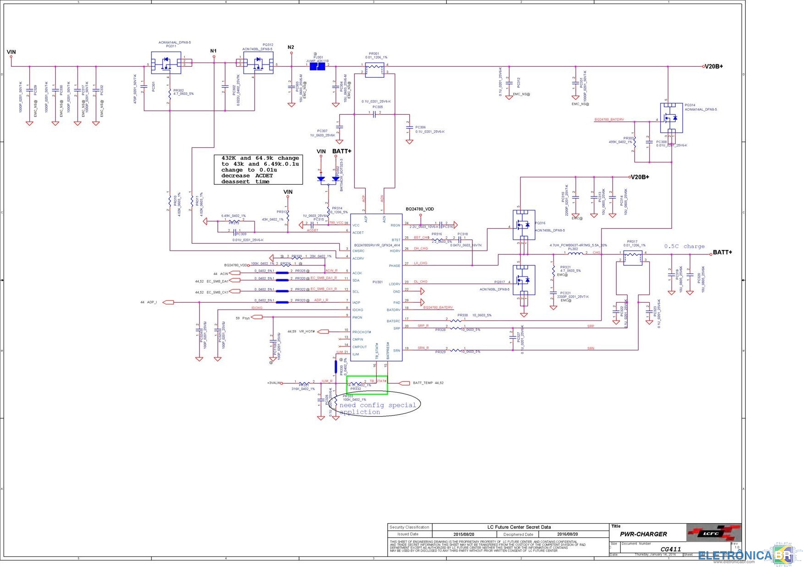Screen dimensions: 803x567
Task: Click the issued date 2015/08/20
Action: pyautogui.click(x=464, y=534)
